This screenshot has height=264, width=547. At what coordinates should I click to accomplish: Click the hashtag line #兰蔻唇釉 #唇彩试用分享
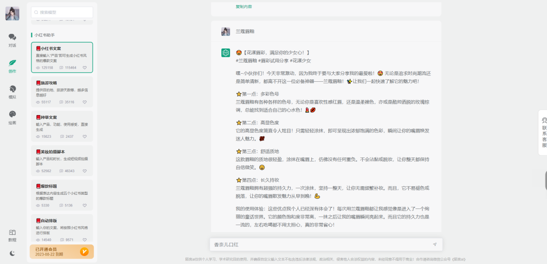(x=273, y=61)
